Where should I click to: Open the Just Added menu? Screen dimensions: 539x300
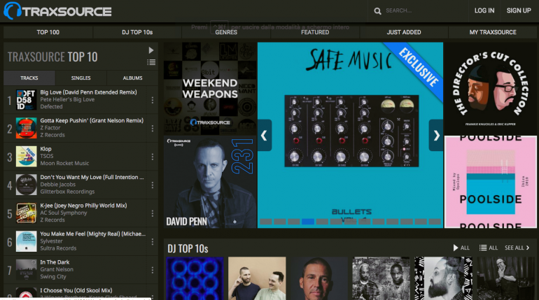click(404, 32)
